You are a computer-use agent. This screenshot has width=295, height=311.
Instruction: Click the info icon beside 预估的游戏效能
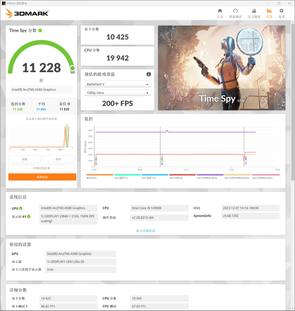pyautogui.click(x=149, y=74)
